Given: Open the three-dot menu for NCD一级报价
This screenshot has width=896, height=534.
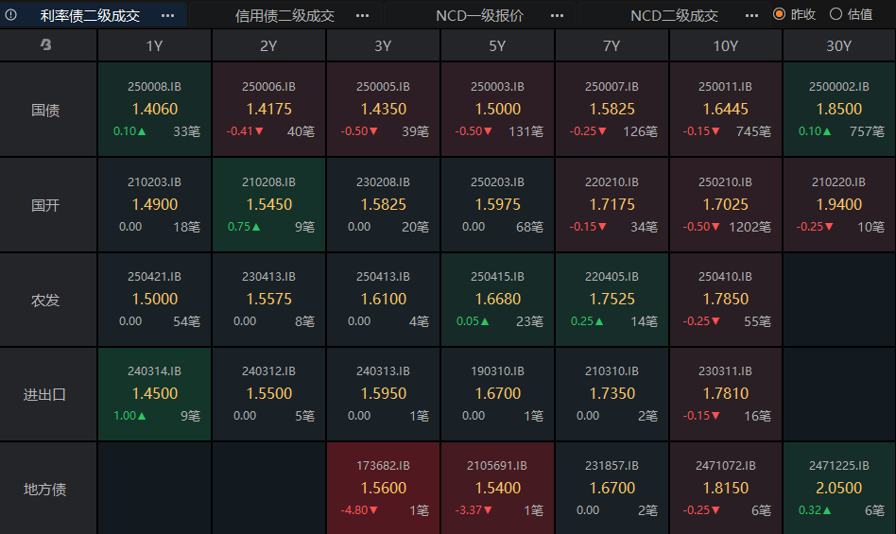Looking at the screenshot, I should (557, 15).
